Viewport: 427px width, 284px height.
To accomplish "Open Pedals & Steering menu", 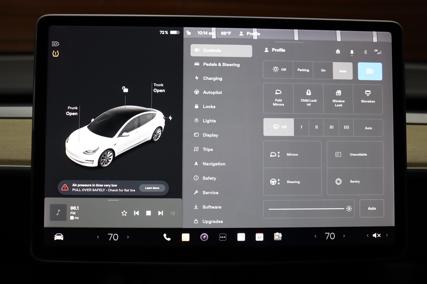I will [x=221, y=65].
